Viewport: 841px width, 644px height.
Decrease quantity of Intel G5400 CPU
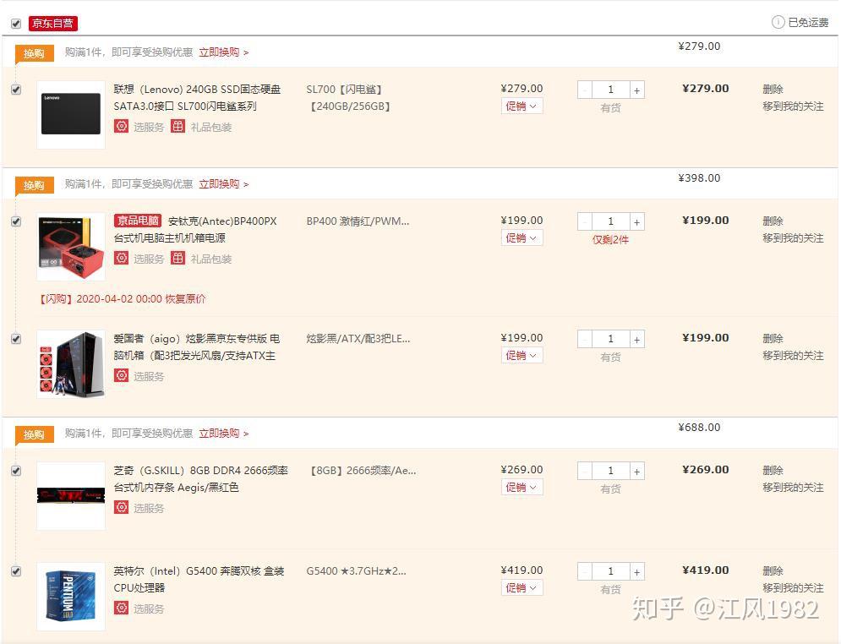(585, 572)
